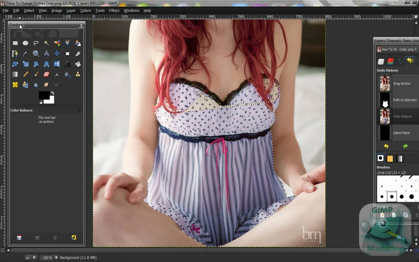Select the Scale tool
The image size is (419, 262).
coord(25,64)
